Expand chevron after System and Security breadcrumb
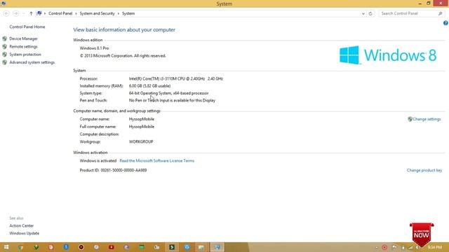449x252 pixels. coord(119,13)
